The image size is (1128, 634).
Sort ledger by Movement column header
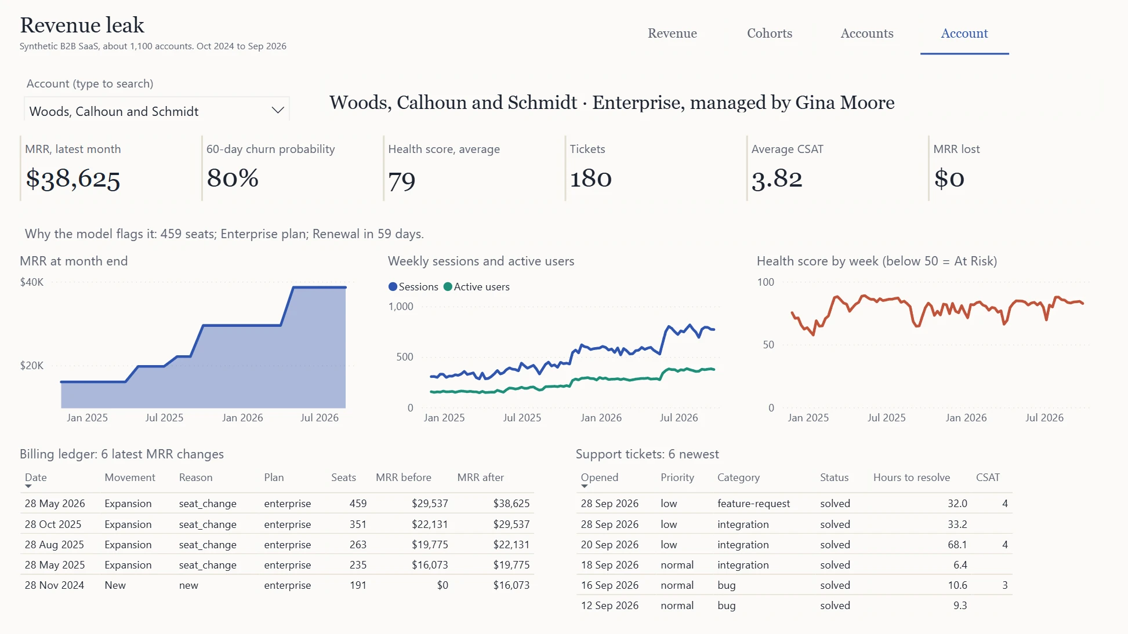coord(130,478)
